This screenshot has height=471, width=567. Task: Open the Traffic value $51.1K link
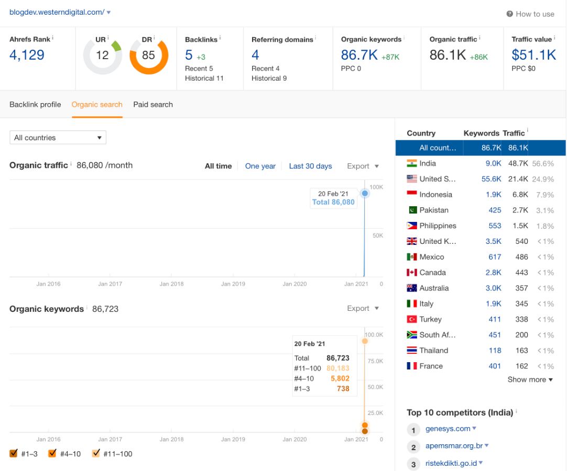pyautogui.click(x=534, y=55)
